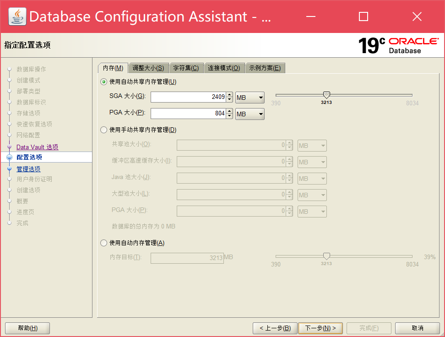
Task: Click the 配置选项 step marker dot
Action: tap(10, 157)
